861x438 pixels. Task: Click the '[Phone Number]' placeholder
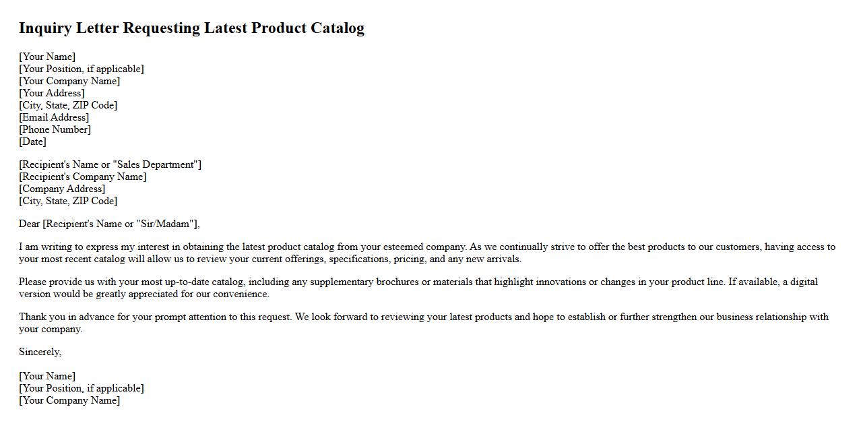coord(55,129)
